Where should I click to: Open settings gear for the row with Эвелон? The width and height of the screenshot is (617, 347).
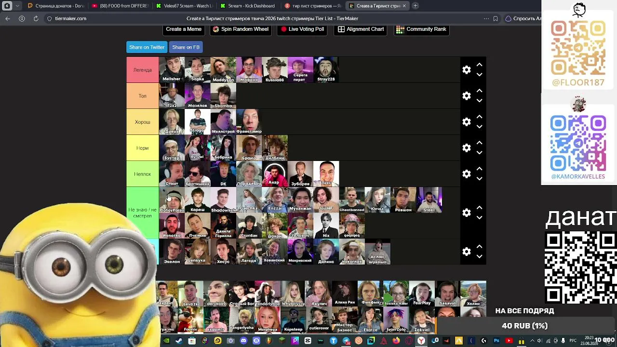(467, 252)
